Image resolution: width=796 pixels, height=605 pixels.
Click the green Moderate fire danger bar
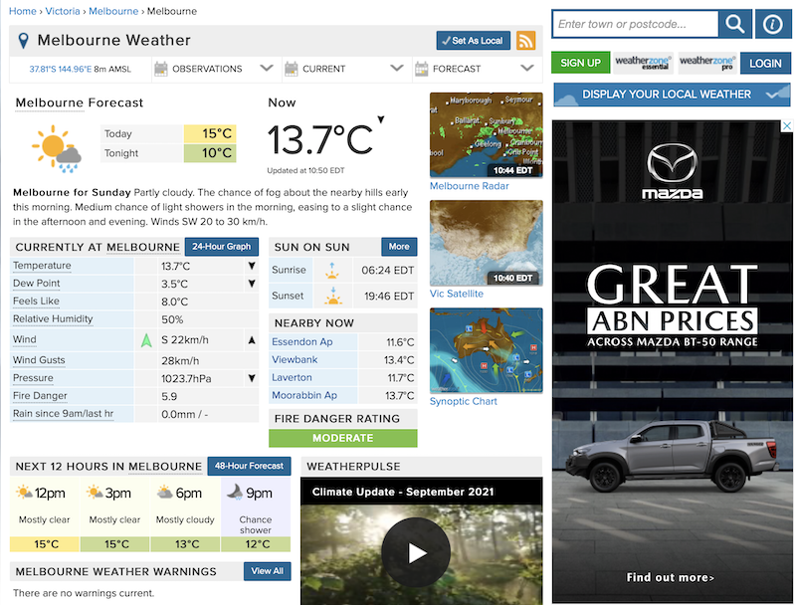[342, 438]
